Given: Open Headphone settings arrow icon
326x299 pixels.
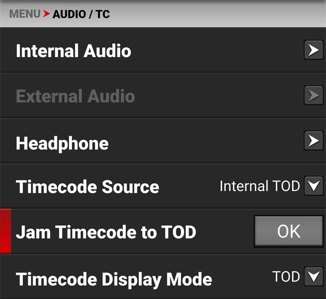Looking at the screenshot, I should 313,142.
